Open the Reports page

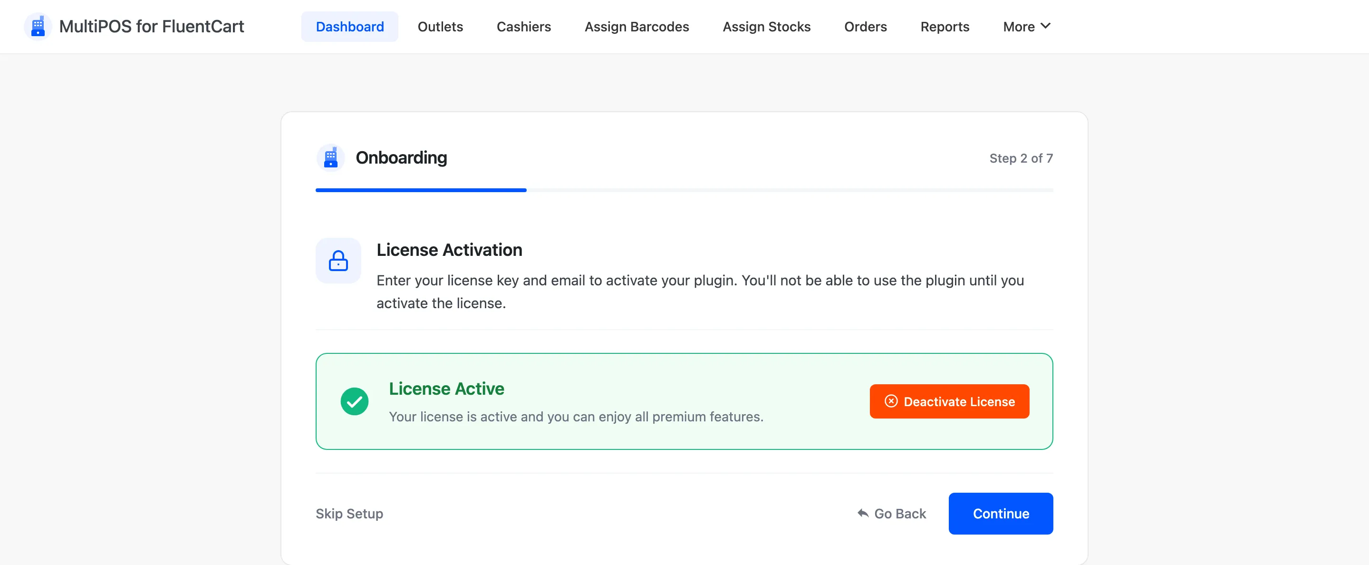[945, 27]
